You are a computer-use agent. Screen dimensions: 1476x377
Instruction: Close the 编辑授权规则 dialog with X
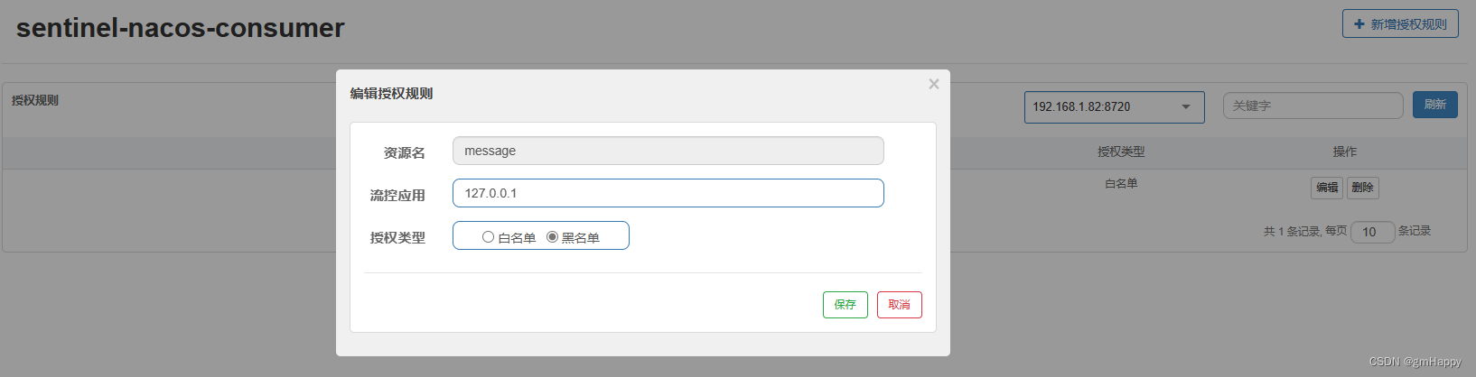[934, 84]
